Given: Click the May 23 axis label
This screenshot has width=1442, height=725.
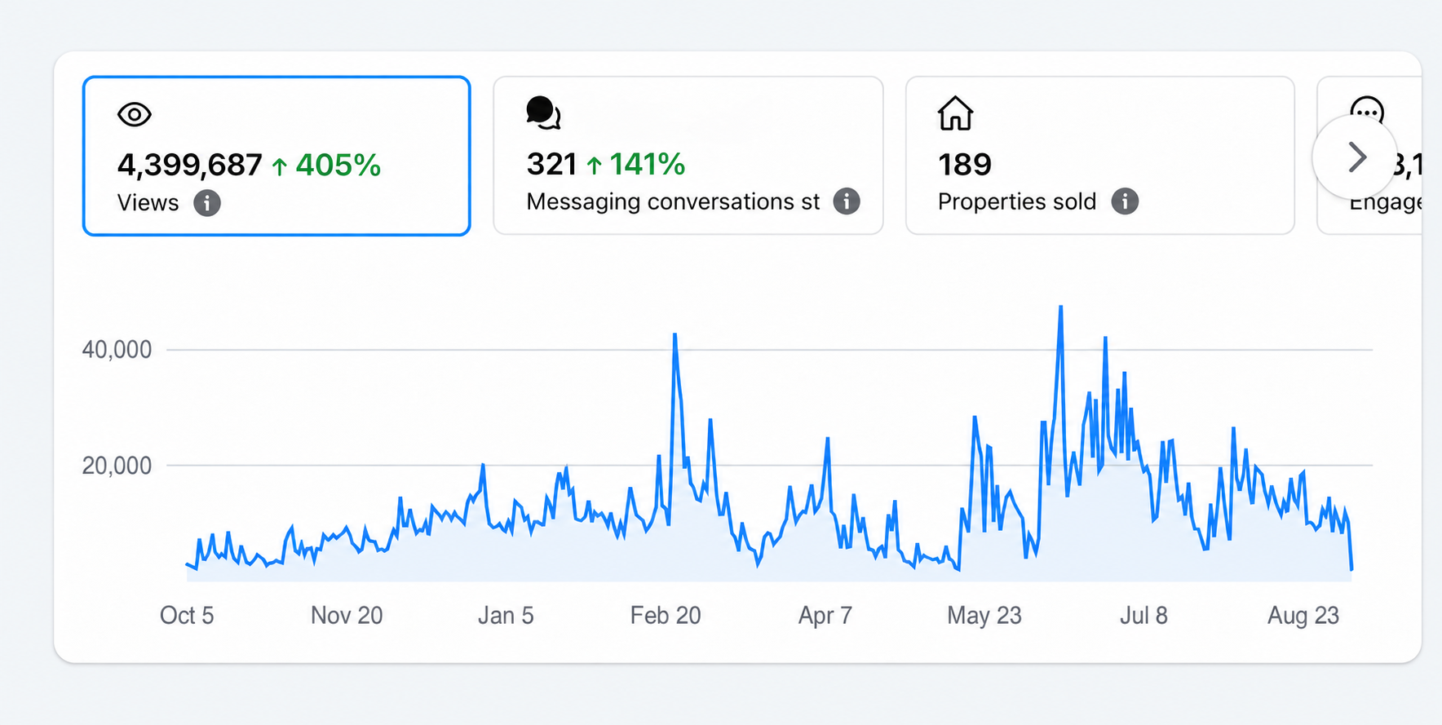Looking at the screenshot, I should [x=984, y=615].
